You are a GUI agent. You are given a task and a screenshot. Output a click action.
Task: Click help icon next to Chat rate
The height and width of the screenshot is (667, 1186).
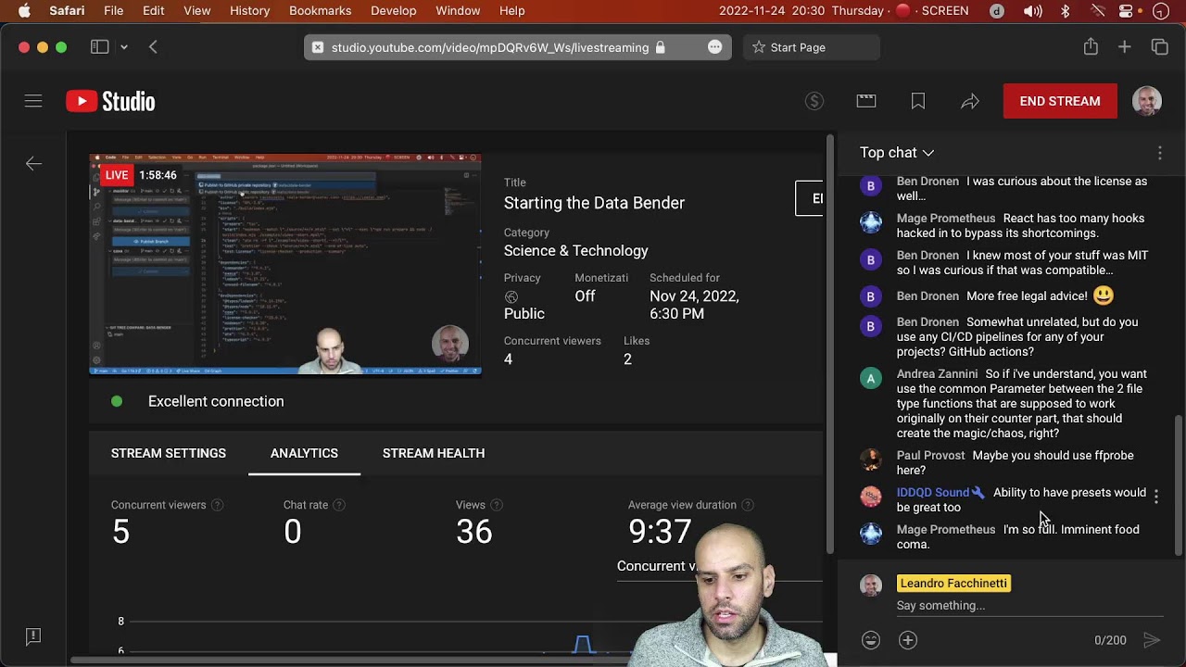click(x=339, y=505)
